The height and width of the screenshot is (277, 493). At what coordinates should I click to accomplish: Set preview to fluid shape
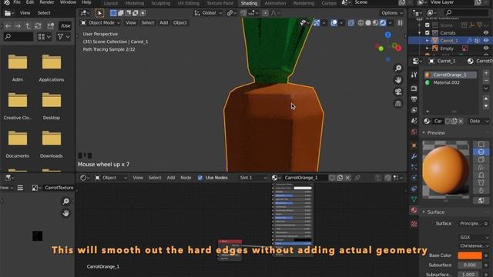click(x=481, y=190)
